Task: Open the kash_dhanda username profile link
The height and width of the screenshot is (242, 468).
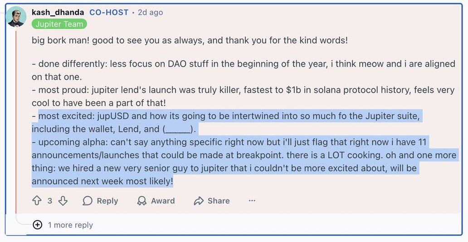Action: [58, 13]
